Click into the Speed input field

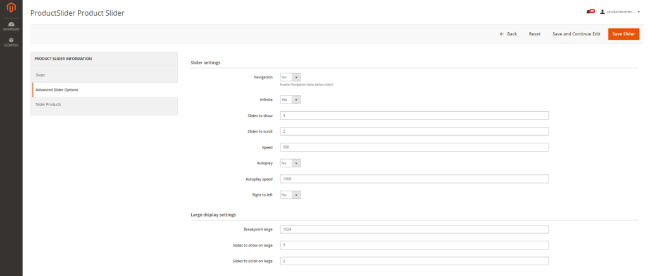[414, 147]
